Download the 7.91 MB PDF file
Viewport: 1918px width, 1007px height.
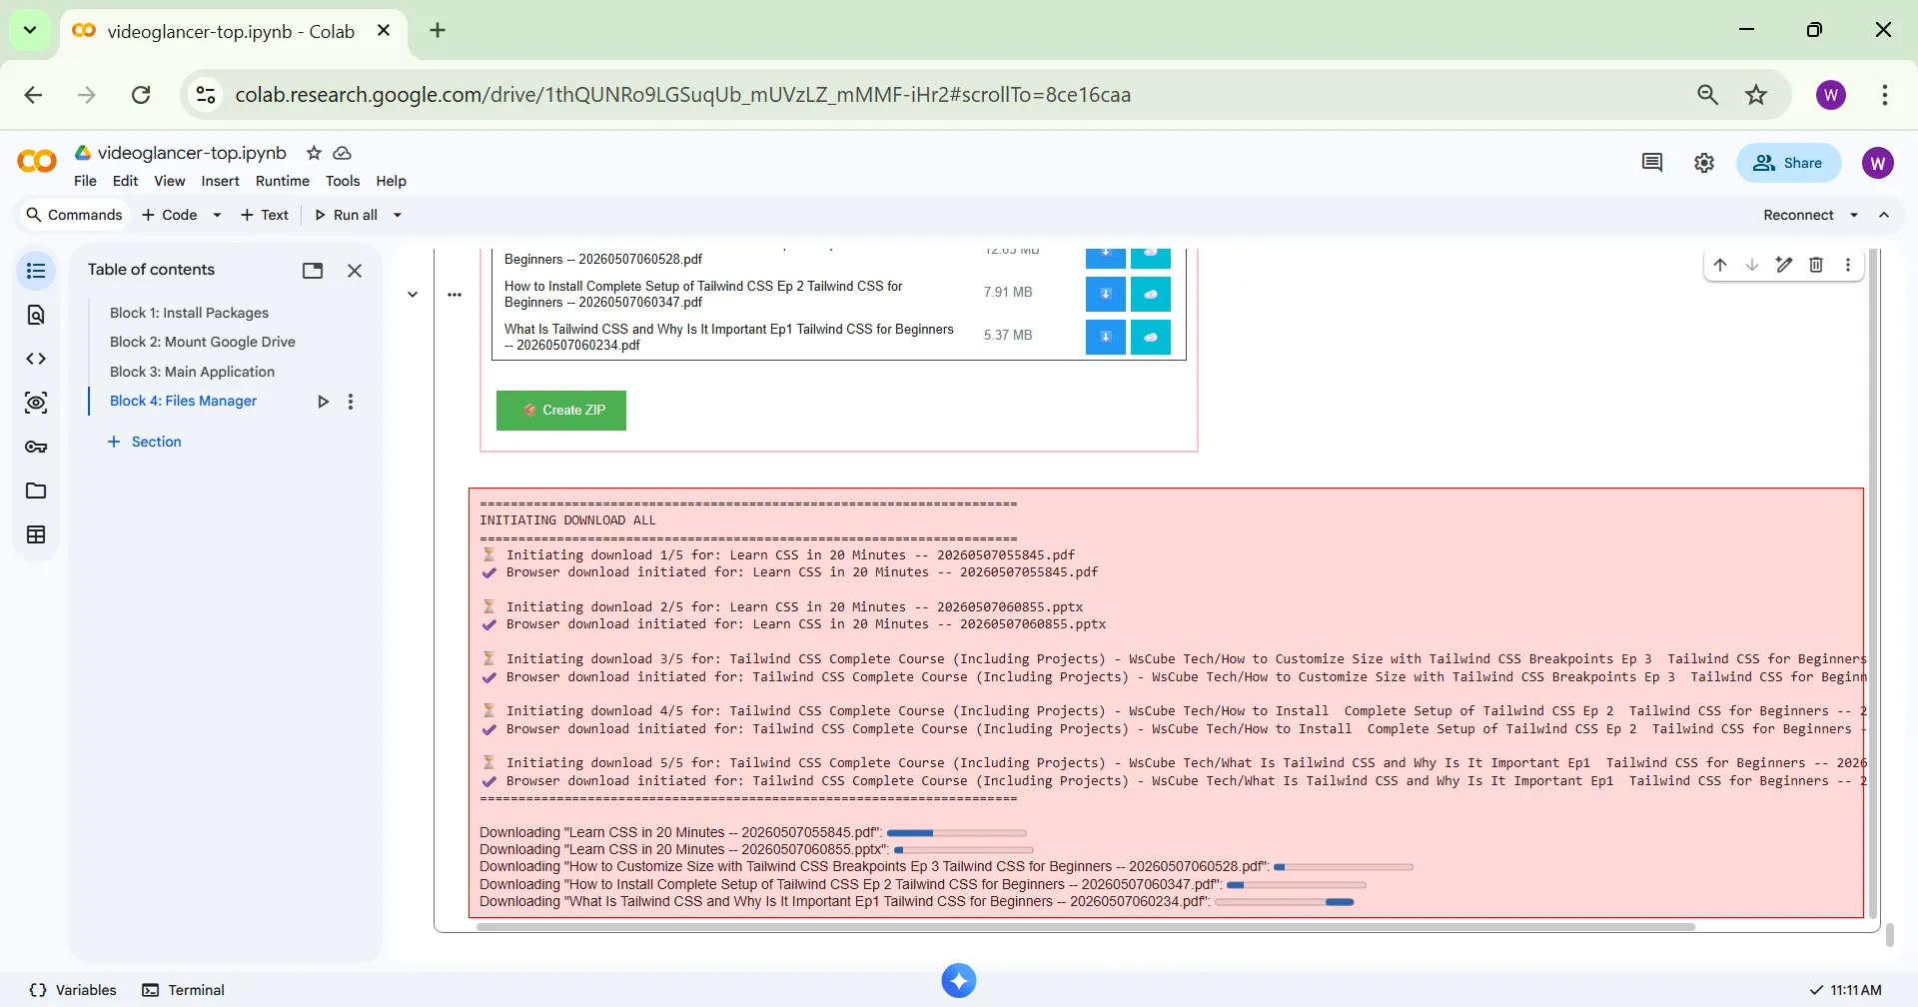[x=1106, y=294]
